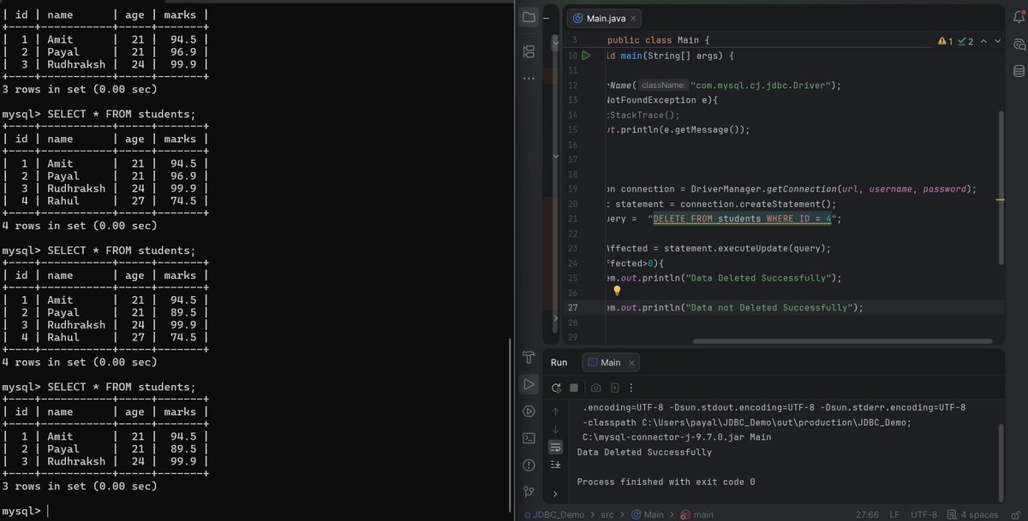Image resolution: width=1028 pixels, height=521 pixels.
Task: Click "Process finished with exit code 0" text
Action: pyautogui.click(x=666, y=482)
